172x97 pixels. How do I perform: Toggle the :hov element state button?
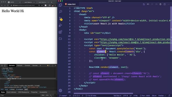point(43,95)
